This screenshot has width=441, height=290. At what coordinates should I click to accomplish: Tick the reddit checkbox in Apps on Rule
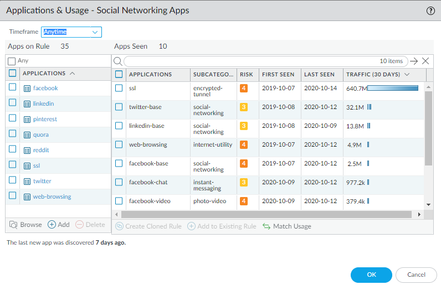[13, 150]
